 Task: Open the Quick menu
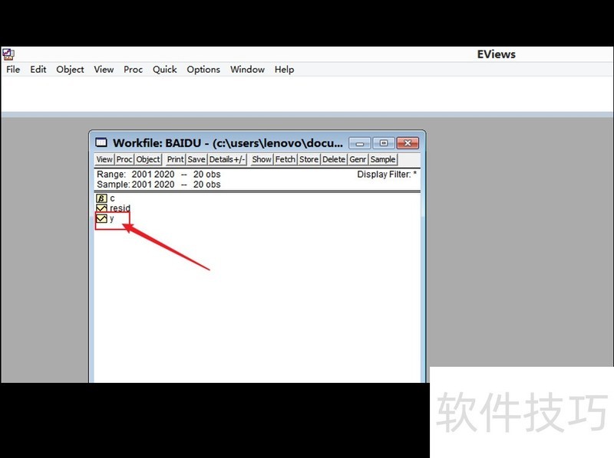click(165, 70)
